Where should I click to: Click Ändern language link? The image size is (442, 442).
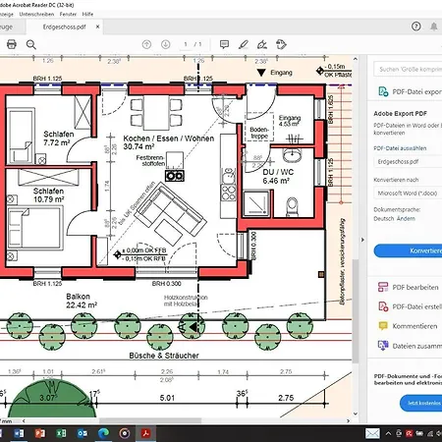[x=406, y=219]
